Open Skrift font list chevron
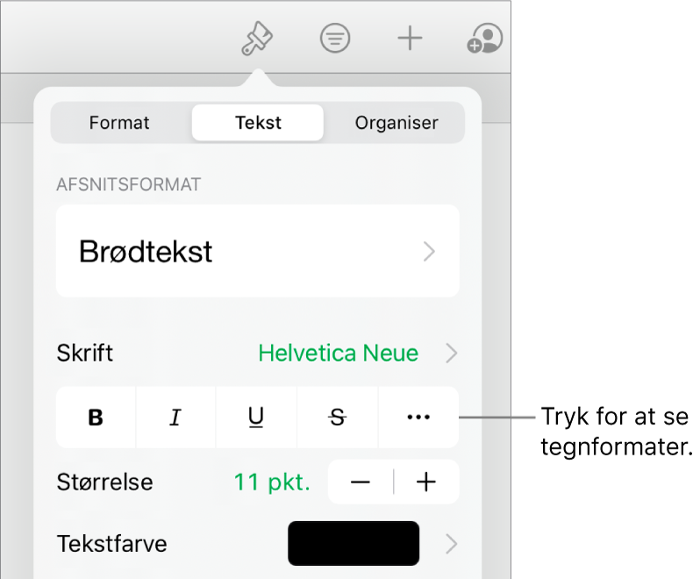 click(x=452, y=354)
